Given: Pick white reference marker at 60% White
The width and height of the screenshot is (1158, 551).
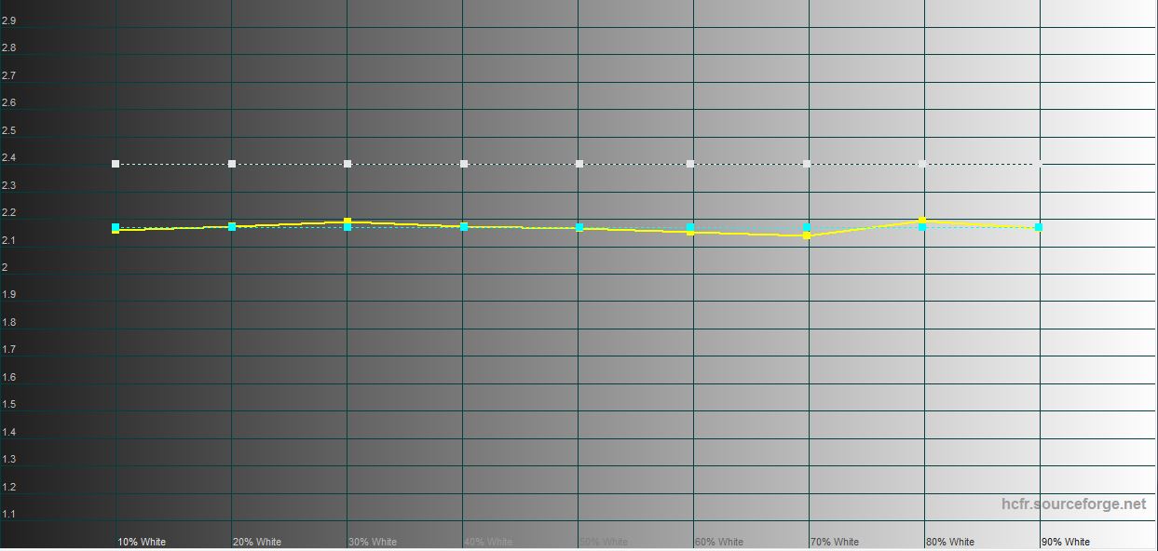Looking at the screenshot, I should 690,164.
